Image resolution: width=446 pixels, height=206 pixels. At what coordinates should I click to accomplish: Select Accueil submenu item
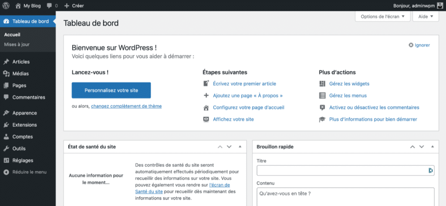[12, 35]
